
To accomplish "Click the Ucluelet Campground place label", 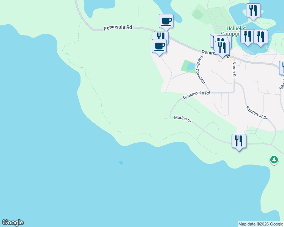I will pyautogui.click(x=234, y=31).
